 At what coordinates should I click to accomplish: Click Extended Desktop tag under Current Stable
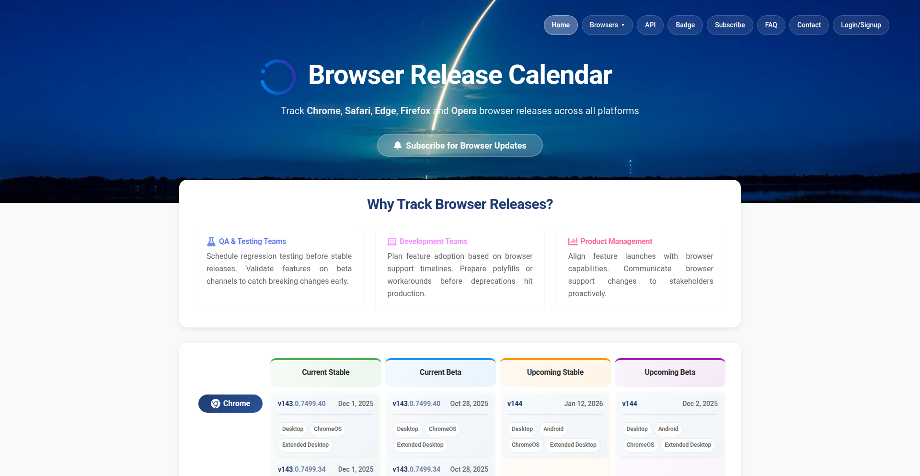[x=305, y=445]
